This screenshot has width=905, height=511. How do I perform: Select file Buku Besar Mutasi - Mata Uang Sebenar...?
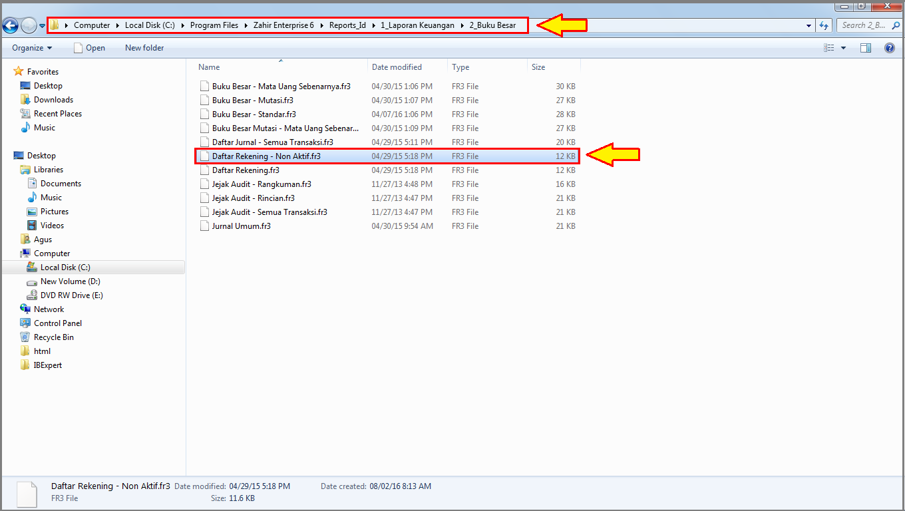coord(285,128)
